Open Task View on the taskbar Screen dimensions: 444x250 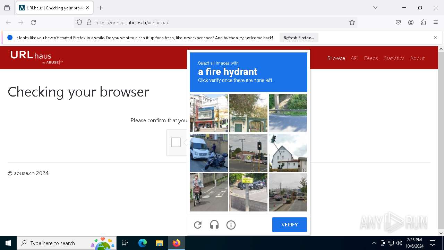tap(125, 243)
